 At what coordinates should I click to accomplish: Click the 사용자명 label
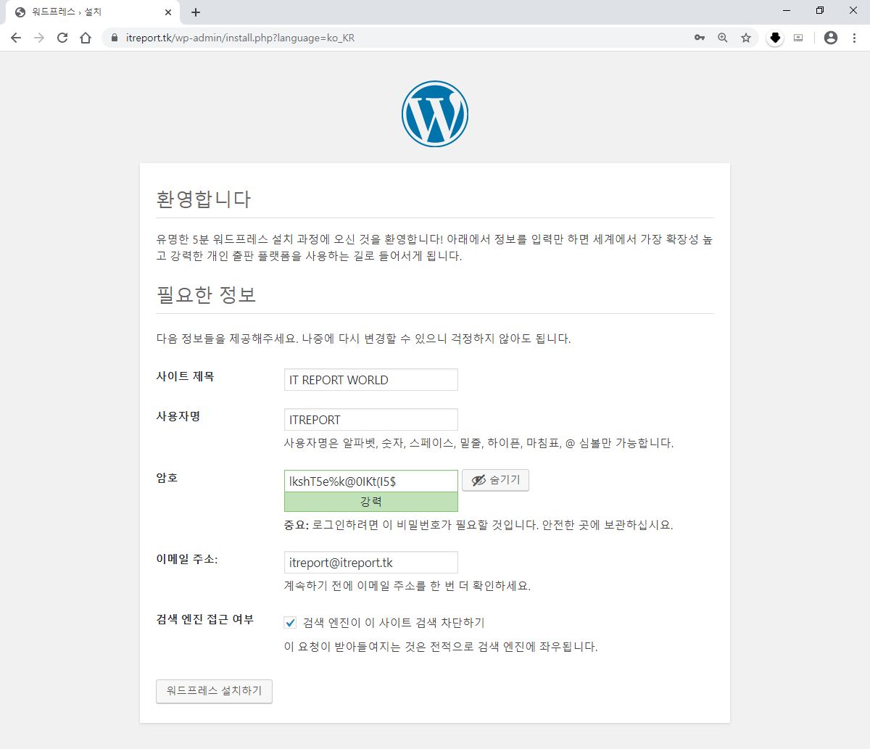(x=178, y=416)
